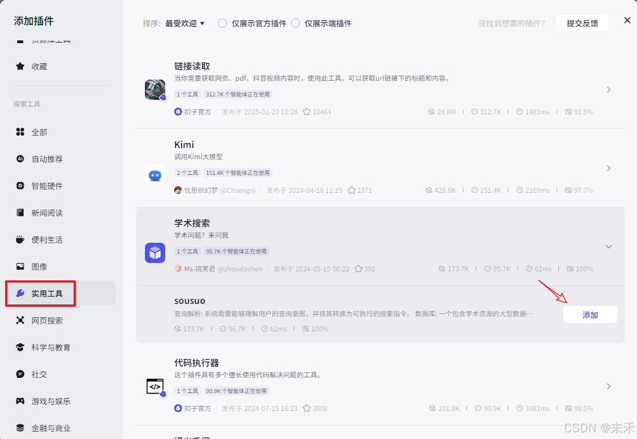Image resolution: width=637 pixels, height=439 pixels.
Task: Open the 金融与商业 category
Action: [x=61, y=428]
